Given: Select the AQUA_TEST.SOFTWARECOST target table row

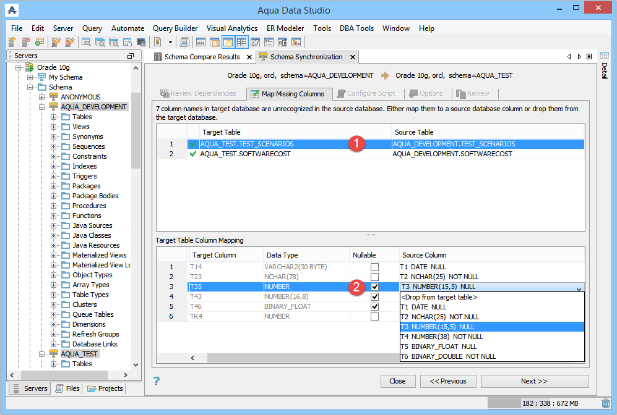Looking at the screenshot, I should [371, 154].
